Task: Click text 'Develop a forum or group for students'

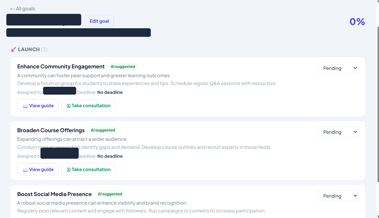Action: coord(147,83)
